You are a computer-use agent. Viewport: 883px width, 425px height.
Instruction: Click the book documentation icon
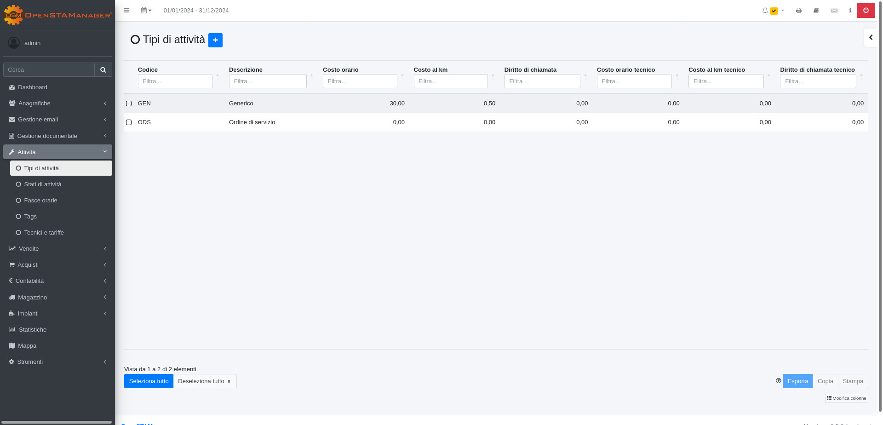pos(816,11)
